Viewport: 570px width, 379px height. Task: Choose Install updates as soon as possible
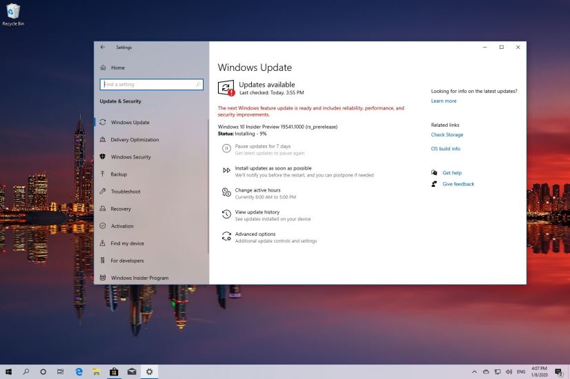pos(273,168)
